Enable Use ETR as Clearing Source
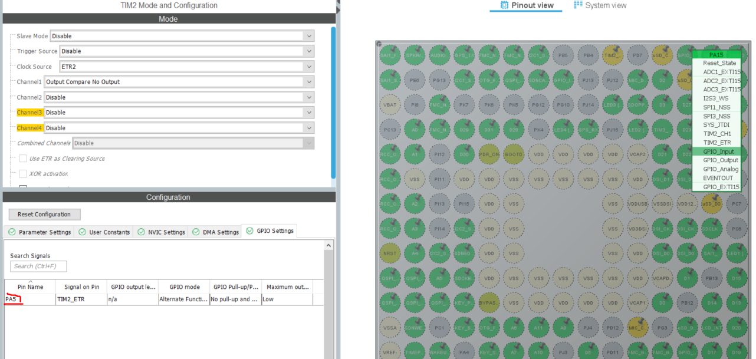Image resolution: width=756 pixels, height=359 pixels. coord(23,159)
